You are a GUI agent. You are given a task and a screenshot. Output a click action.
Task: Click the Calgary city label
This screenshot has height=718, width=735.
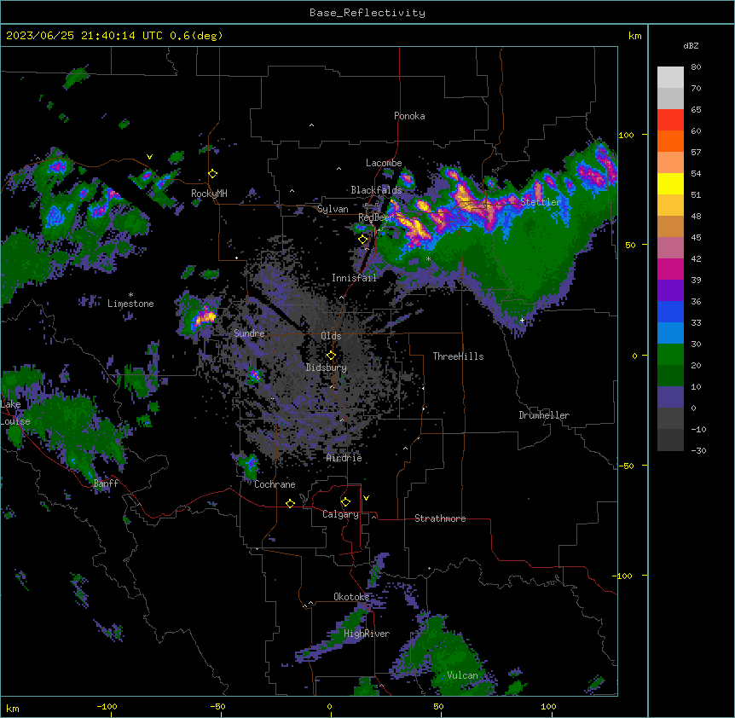click(x=340, y=514)
